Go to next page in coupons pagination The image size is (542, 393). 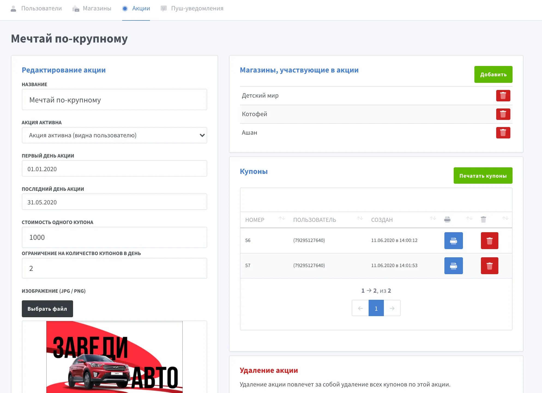click(392, 308)
